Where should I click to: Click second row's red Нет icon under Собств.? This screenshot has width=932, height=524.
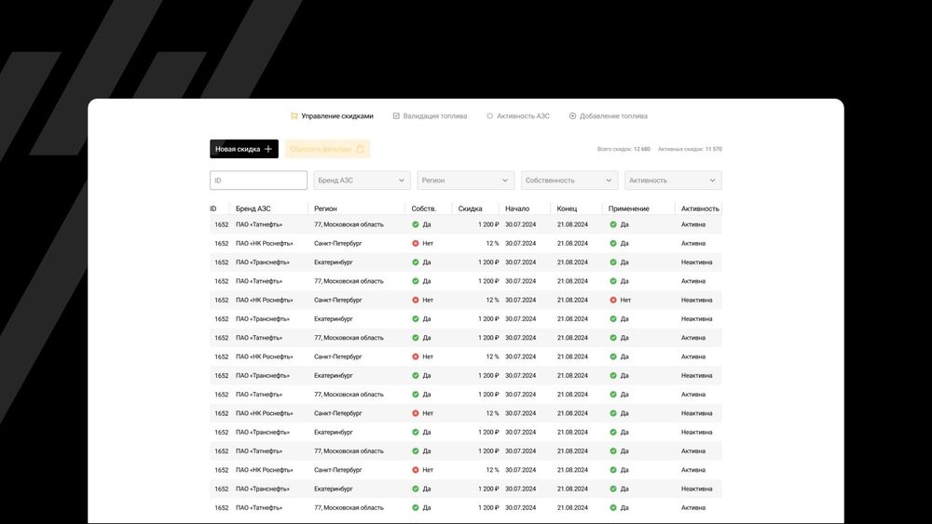pos(416,243)
